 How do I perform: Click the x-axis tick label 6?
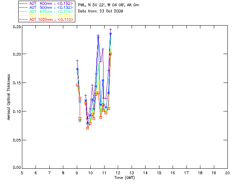point(36,173)
